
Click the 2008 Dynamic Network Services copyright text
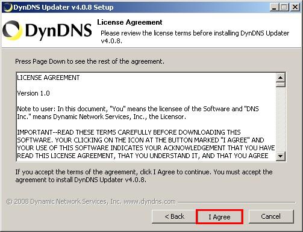coord(91,201)
